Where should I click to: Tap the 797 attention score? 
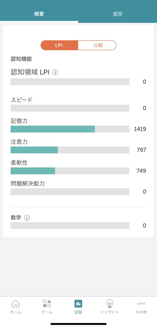[142, 150]
